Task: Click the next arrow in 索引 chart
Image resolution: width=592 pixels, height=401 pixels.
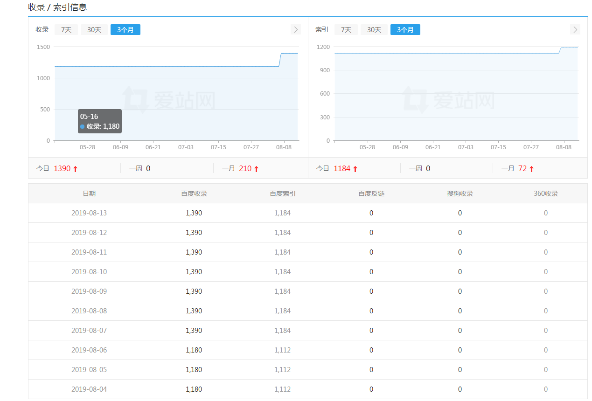Action: [575, 30]
